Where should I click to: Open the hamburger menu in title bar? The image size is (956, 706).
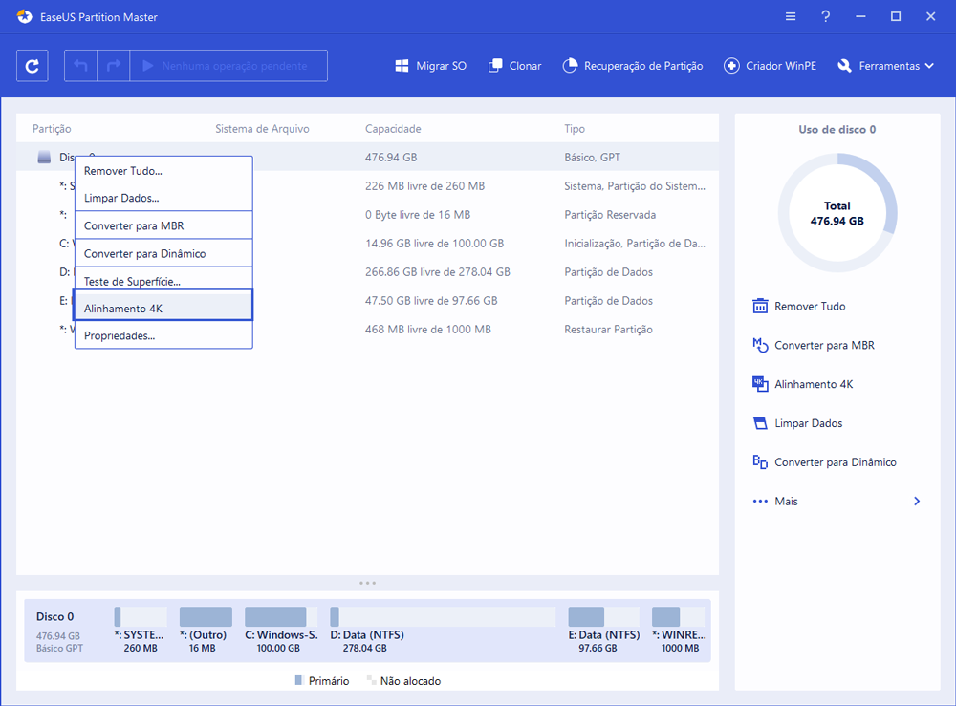791,16
